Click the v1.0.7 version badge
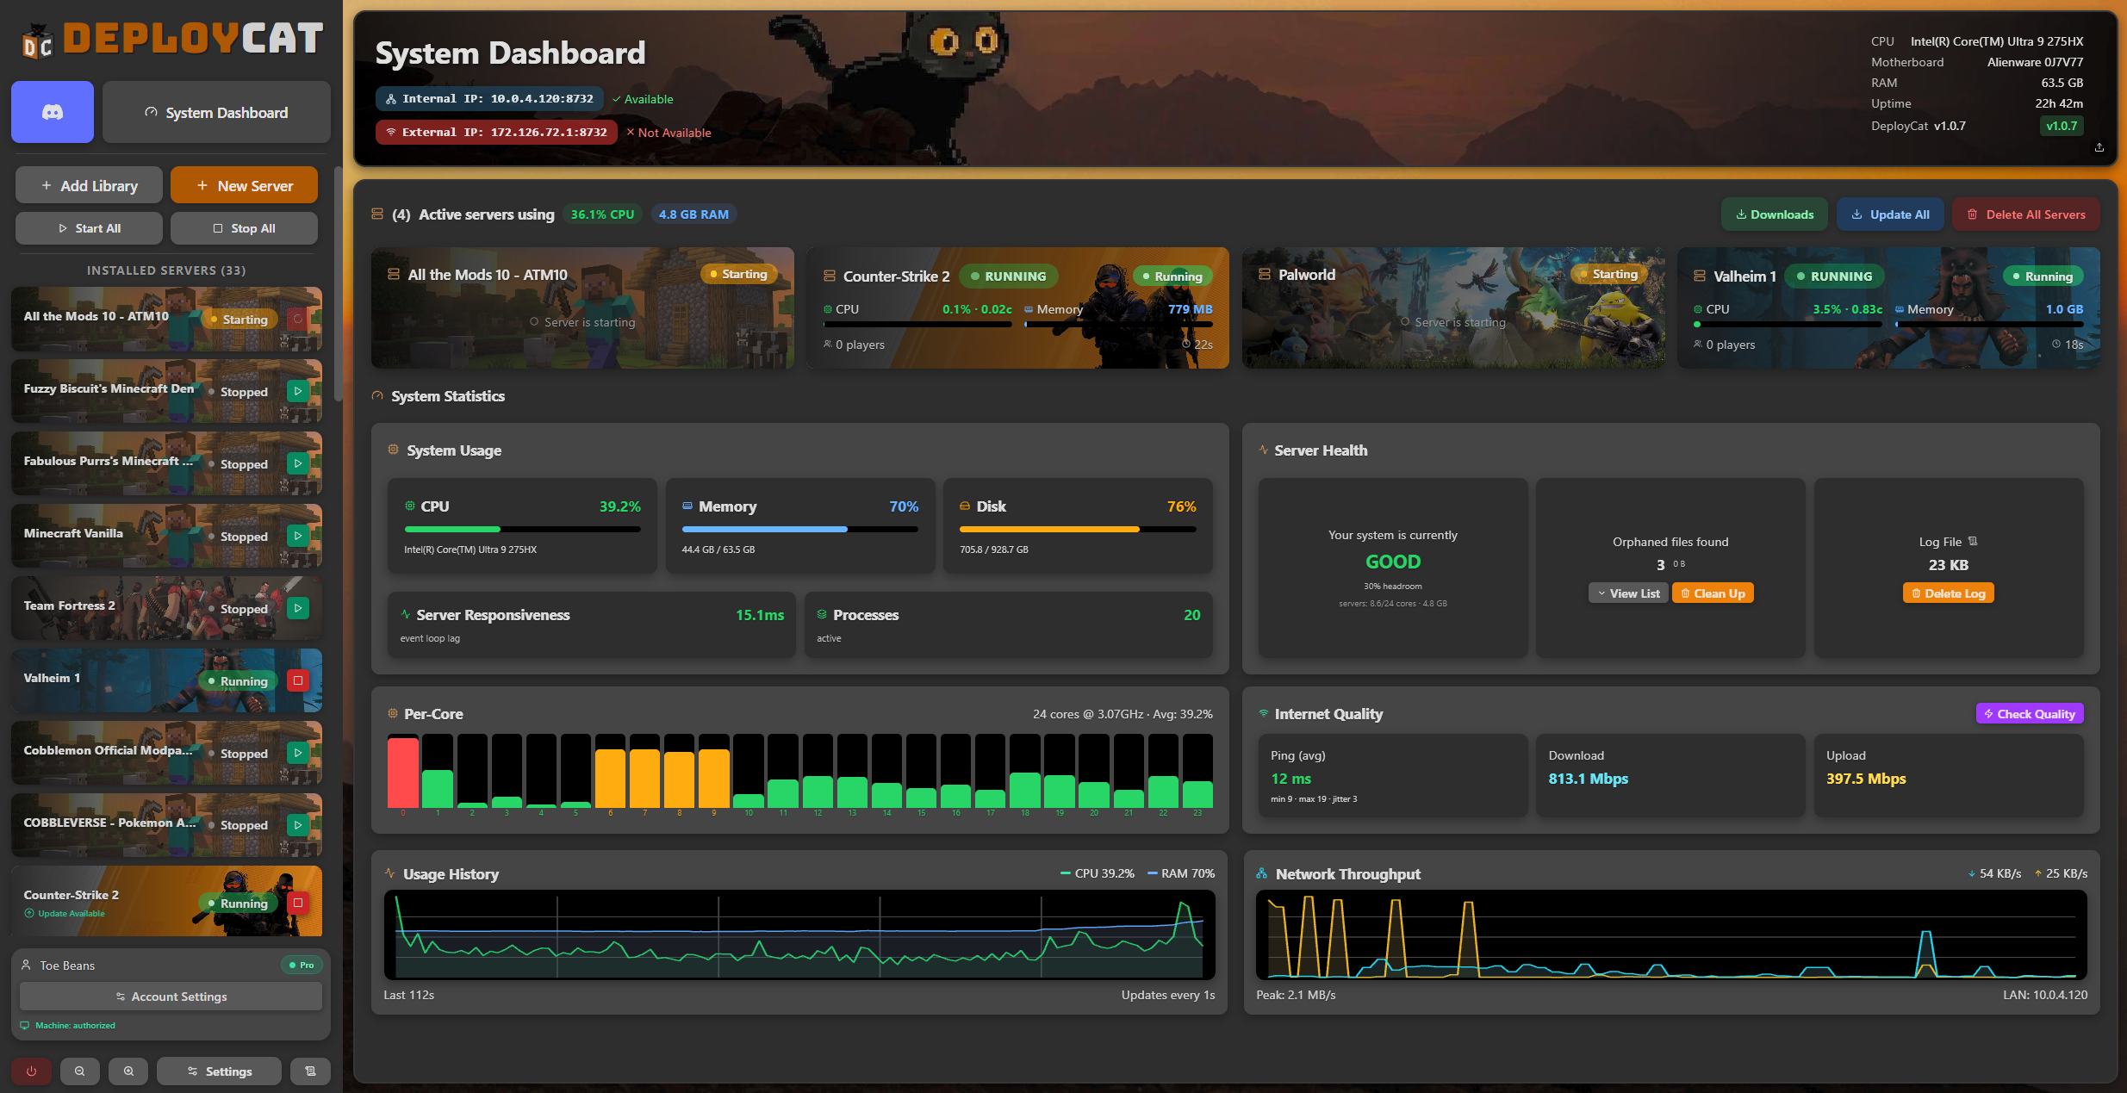This screenshot has height=1093, width=2127. (x=2062, y=126)
